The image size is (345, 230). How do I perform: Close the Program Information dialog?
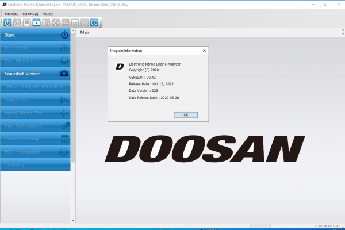(204, 51)
